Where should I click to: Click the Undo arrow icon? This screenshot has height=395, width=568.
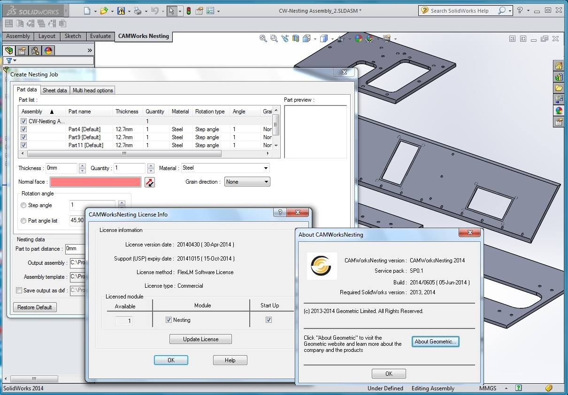point(154,11)
